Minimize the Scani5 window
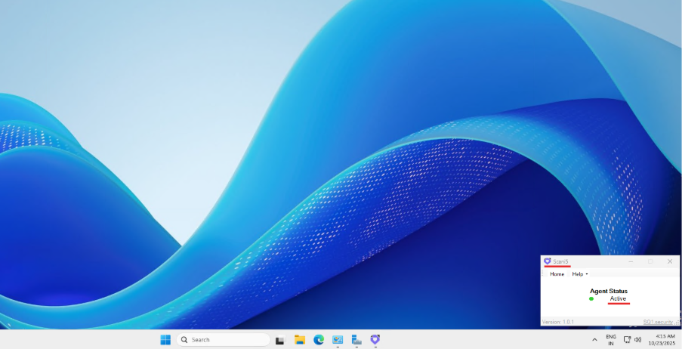This screenshot has height=349, width=682. tap(631, 261)
